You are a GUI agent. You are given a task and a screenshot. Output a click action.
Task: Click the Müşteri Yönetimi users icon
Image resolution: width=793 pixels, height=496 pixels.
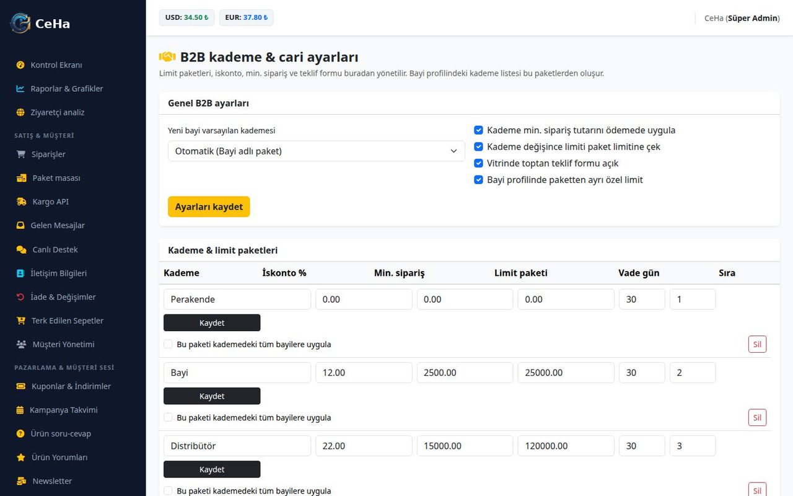click(22, 344)
